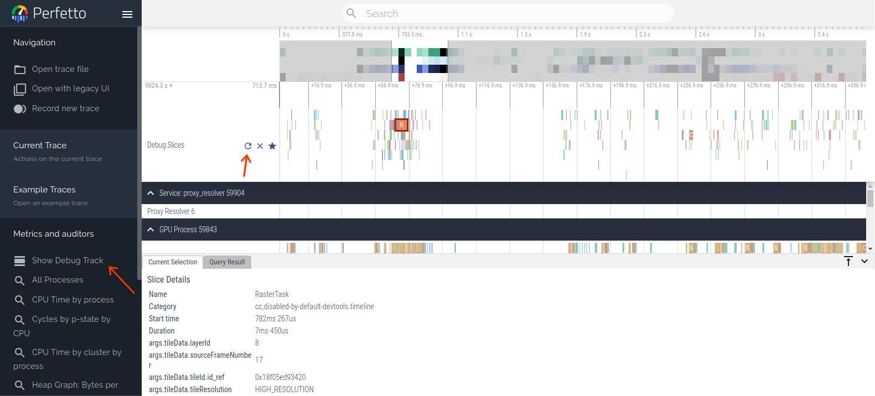The height and width of the screenshot is (396, 875).
Task: Collapse the GPU Process 59843 group
Action: tap(151, 230)
